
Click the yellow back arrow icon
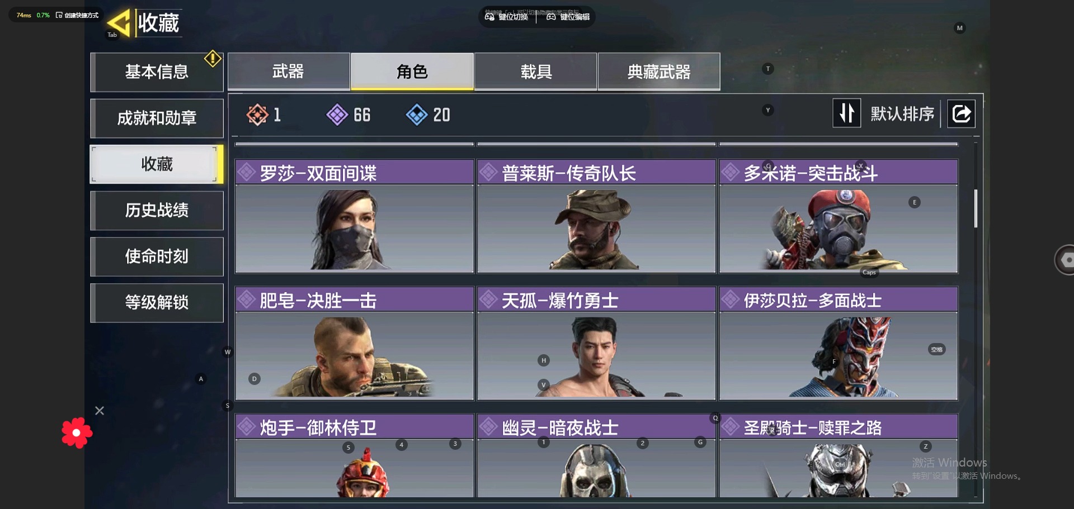point(119,23)
